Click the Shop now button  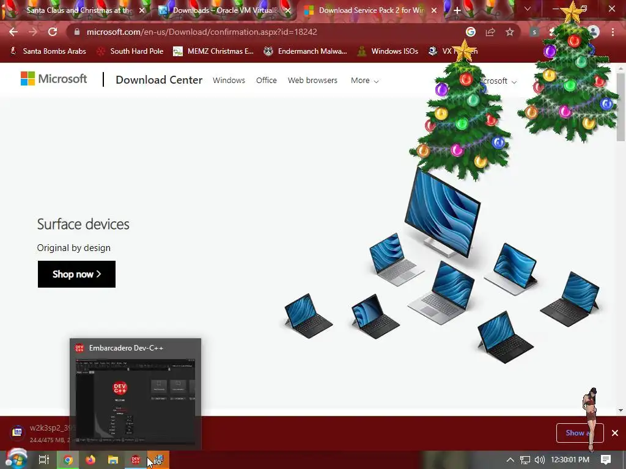76,274
